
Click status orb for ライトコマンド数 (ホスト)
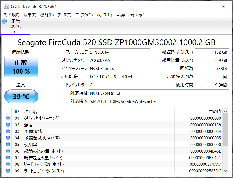click(8, 171)
